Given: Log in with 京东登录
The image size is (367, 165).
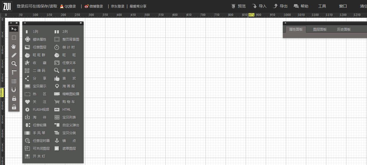Looking at the screenshot, I should (118, 6).
